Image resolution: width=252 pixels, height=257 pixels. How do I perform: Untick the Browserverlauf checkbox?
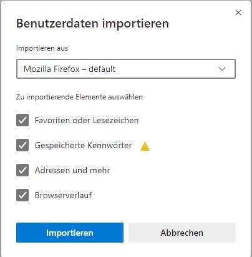click(x=22, y=195)
